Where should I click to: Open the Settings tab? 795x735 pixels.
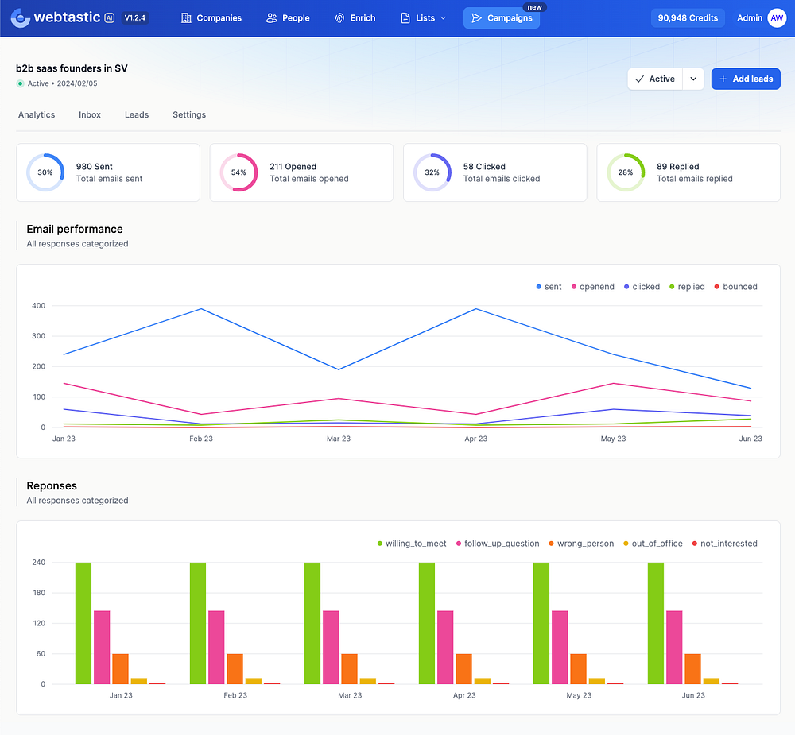pyautogui.click(x=189, y=115)
